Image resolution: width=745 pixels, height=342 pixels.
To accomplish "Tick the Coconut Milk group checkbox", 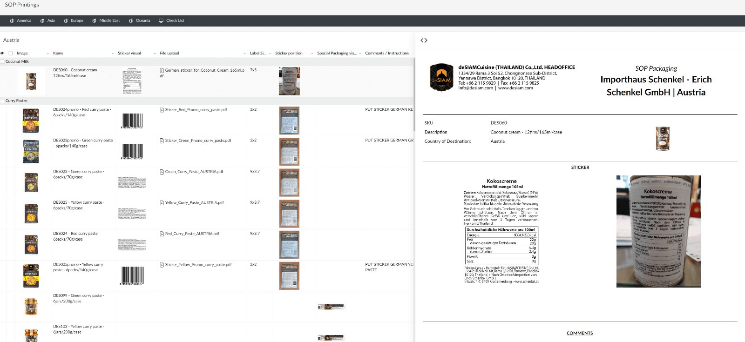I will (2, 61).
